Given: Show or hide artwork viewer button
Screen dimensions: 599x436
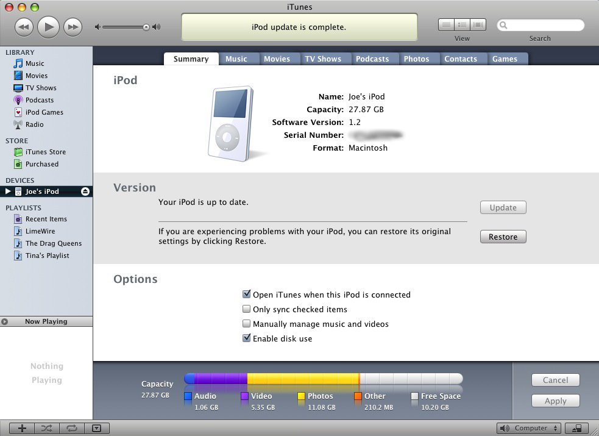Looking at the screenshot, I should [x=97, y=428].
